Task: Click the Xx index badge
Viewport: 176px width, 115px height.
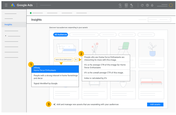Action: point(76,60)
